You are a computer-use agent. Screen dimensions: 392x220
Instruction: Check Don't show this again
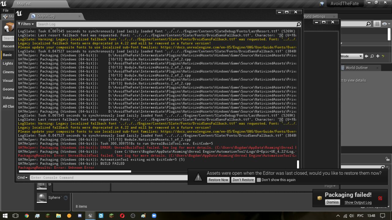coord(259,180)
